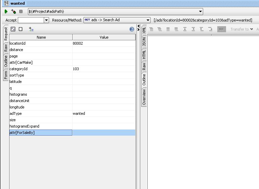Click the fourth alignment icon in the response toolbar
259x189 pixels.
[176, 29]
